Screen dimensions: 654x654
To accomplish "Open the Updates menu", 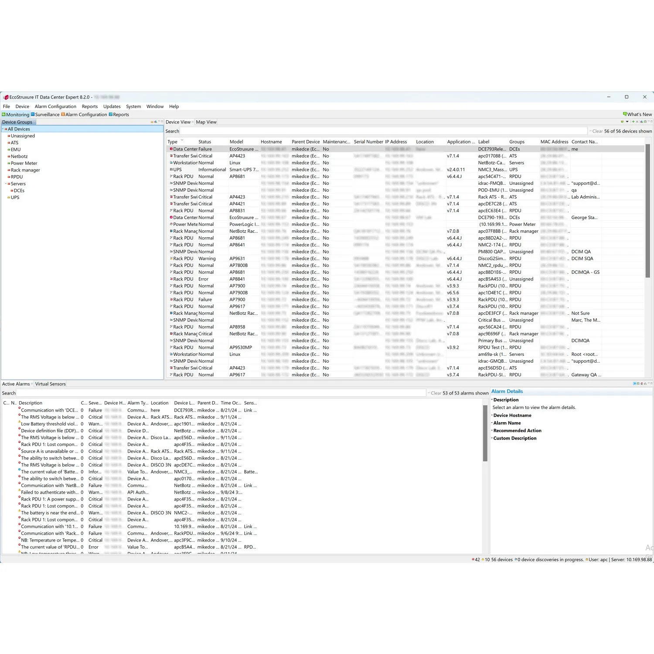I will tap(112, 106).
